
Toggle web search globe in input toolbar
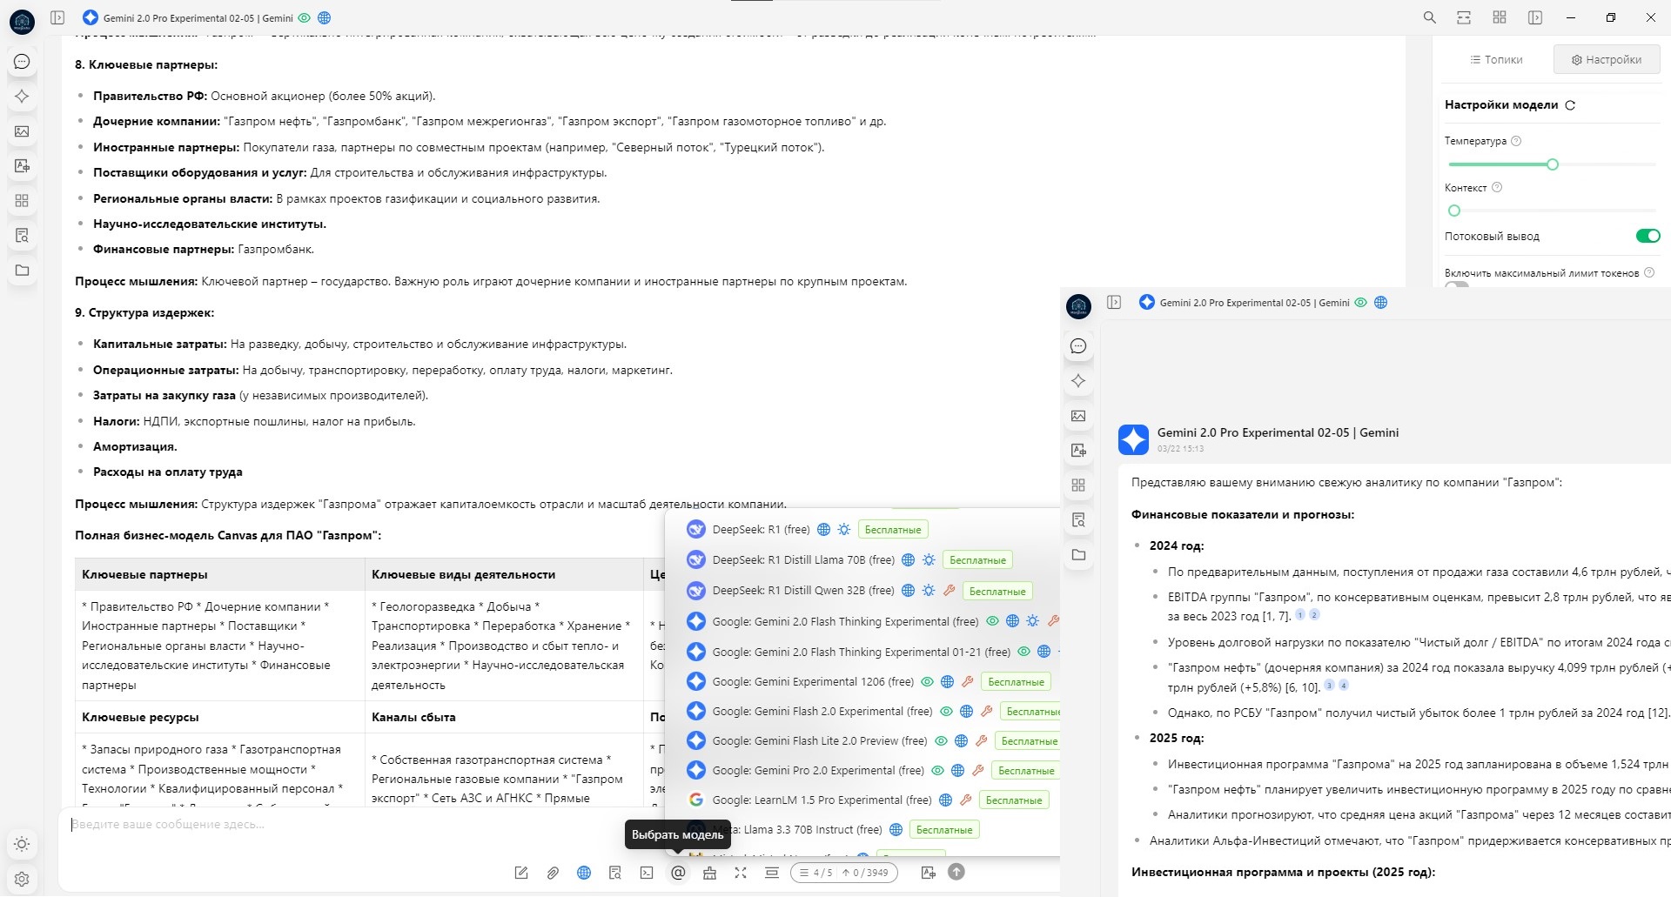tap(584, 873)
